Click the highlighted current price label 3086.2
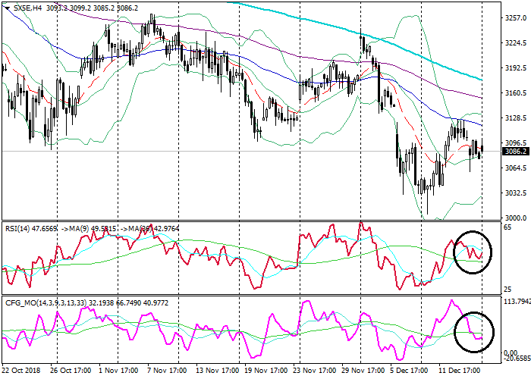The height and width of the screenshot is (379, 531). pos(515,151)
